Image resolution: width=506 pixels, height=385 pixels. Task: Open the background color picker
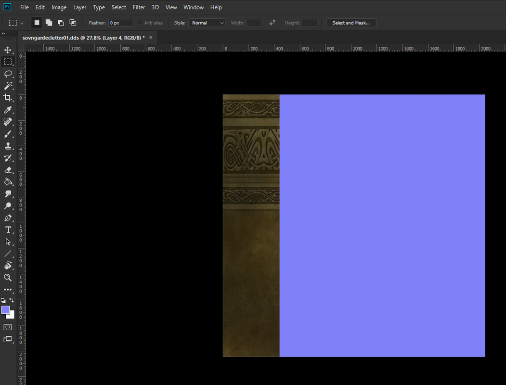tap(12, 316)
